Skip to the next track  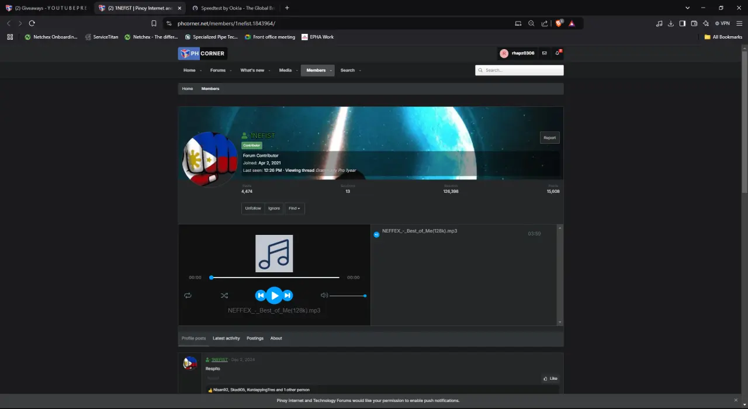click(288, 296)
